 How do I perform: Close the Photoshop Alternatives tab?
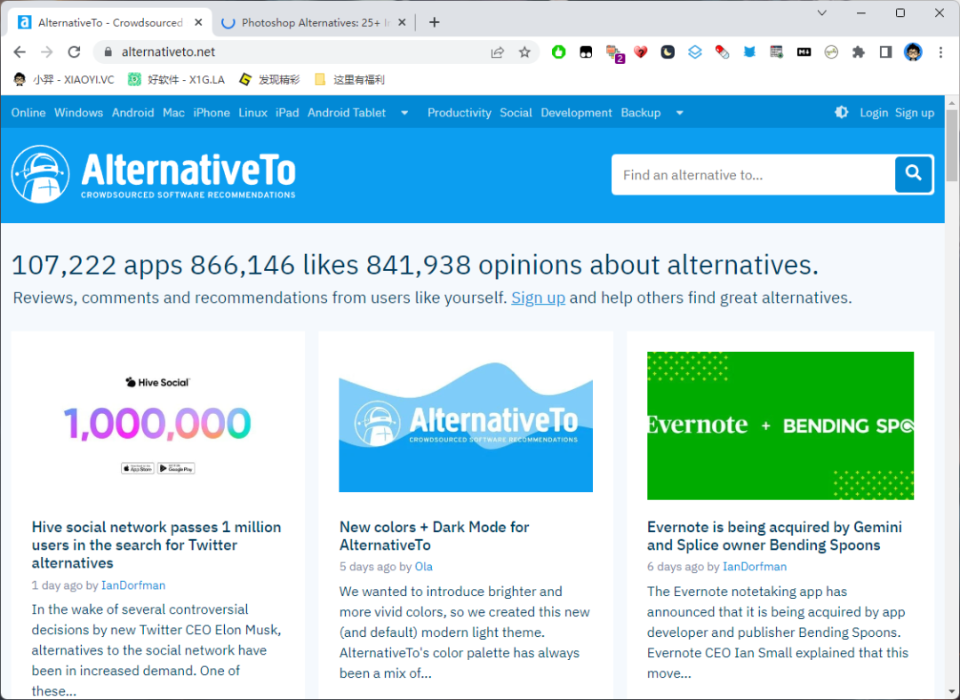[402, 22]
